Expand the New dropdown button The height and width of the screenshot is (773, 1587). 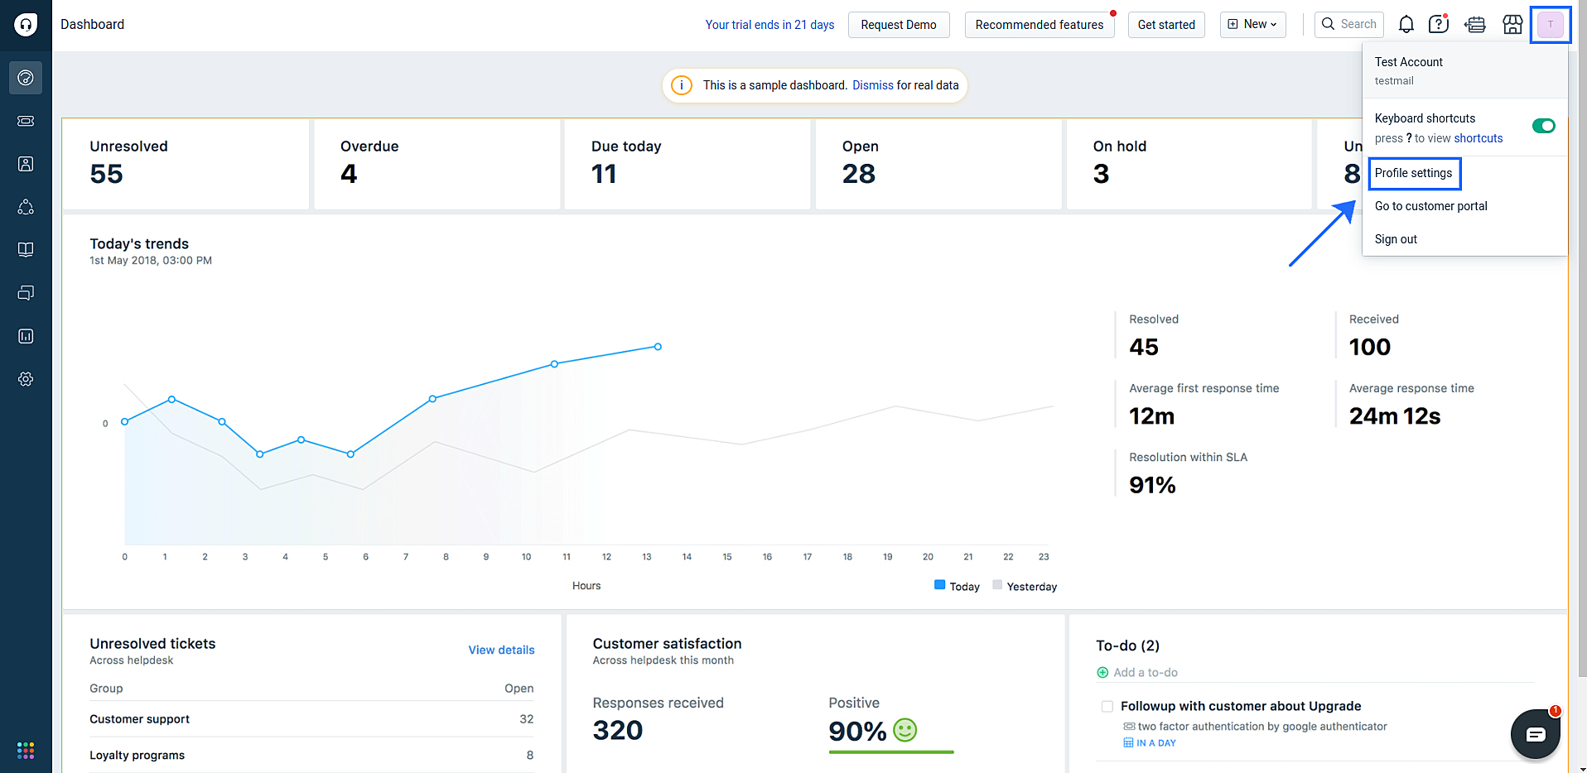1252,25
